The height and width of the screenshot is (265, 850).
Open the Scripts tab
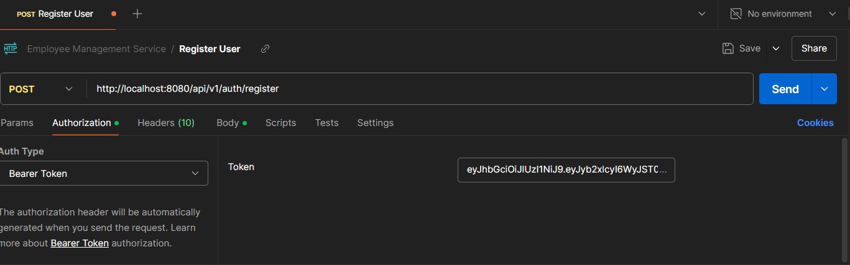pyautogui.click(x=280, y=123)
